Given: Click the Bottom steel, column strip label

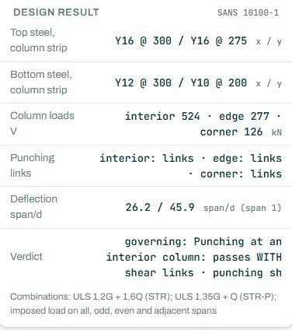Looking at the screenshot, I should point(41,82).
